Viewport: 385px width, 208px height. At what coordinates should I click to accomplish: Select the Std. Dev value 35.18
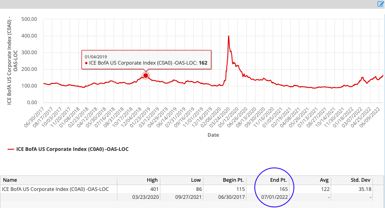click(x=365, y=189)
